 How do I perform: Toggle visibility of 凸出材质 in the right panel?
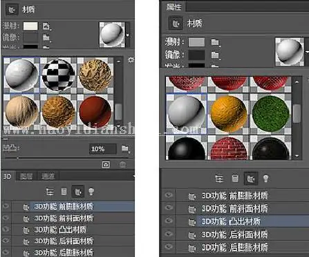point(169,221)
